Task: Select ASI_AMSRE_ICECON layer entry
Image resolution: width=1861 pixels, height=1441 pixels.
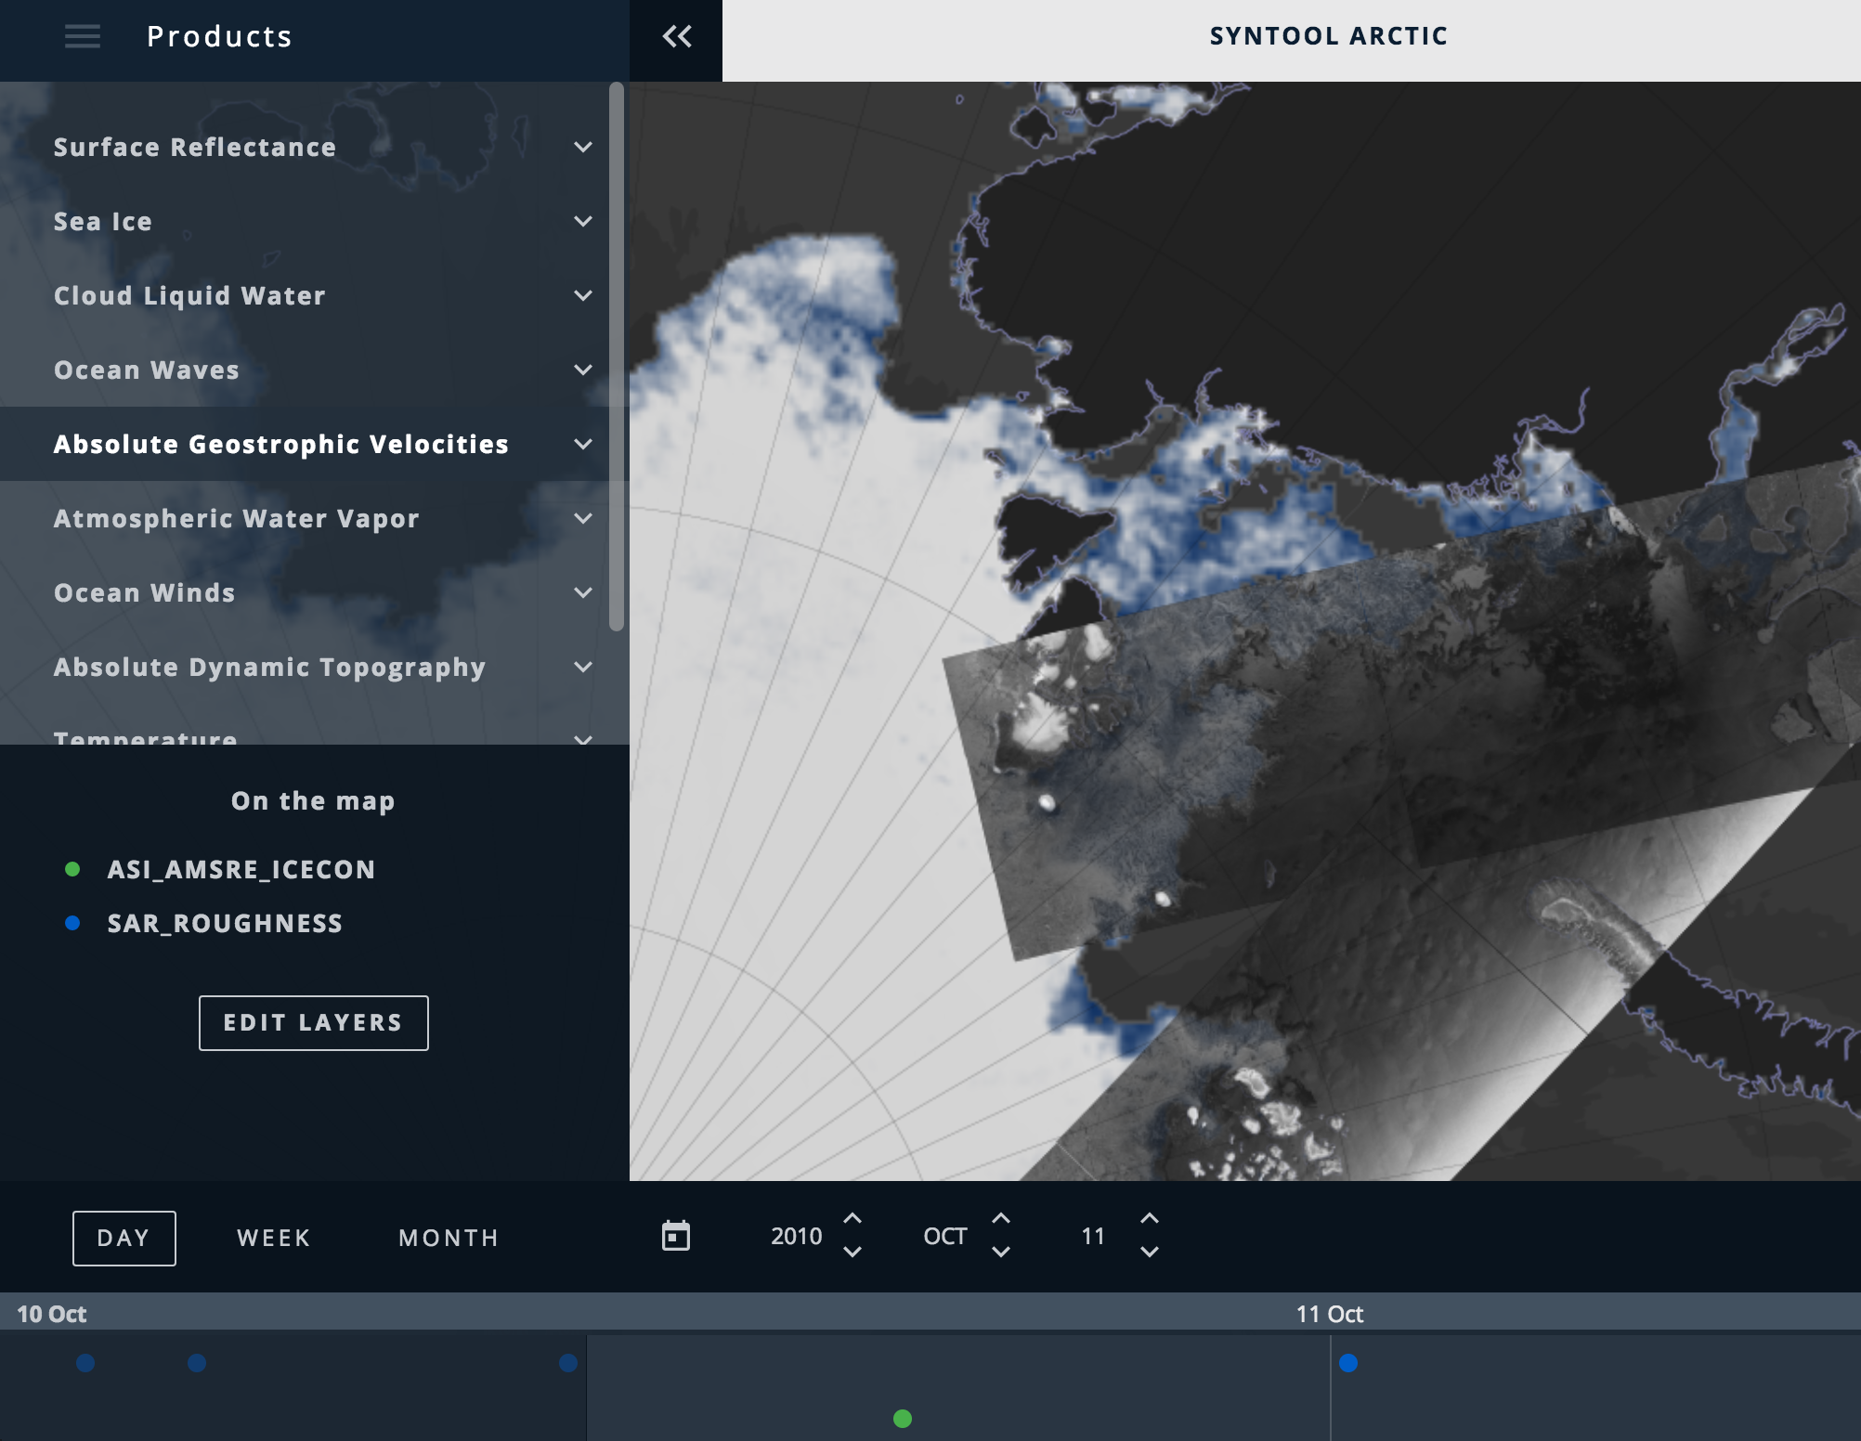Action: [x=241, y=869]
